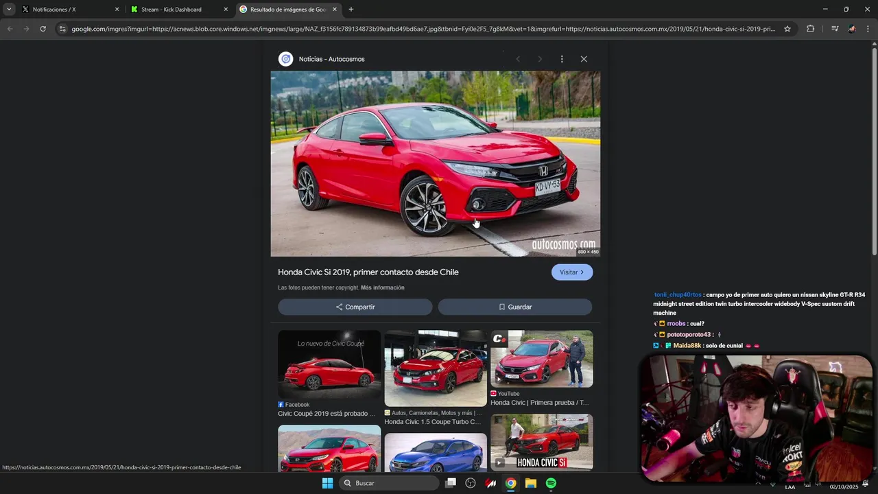The width and height of the screenshot is (878, 494).
Task: Open Civic Coupé 2019 está probado caption
Action: pyautogui.click(x=327, y=414)
